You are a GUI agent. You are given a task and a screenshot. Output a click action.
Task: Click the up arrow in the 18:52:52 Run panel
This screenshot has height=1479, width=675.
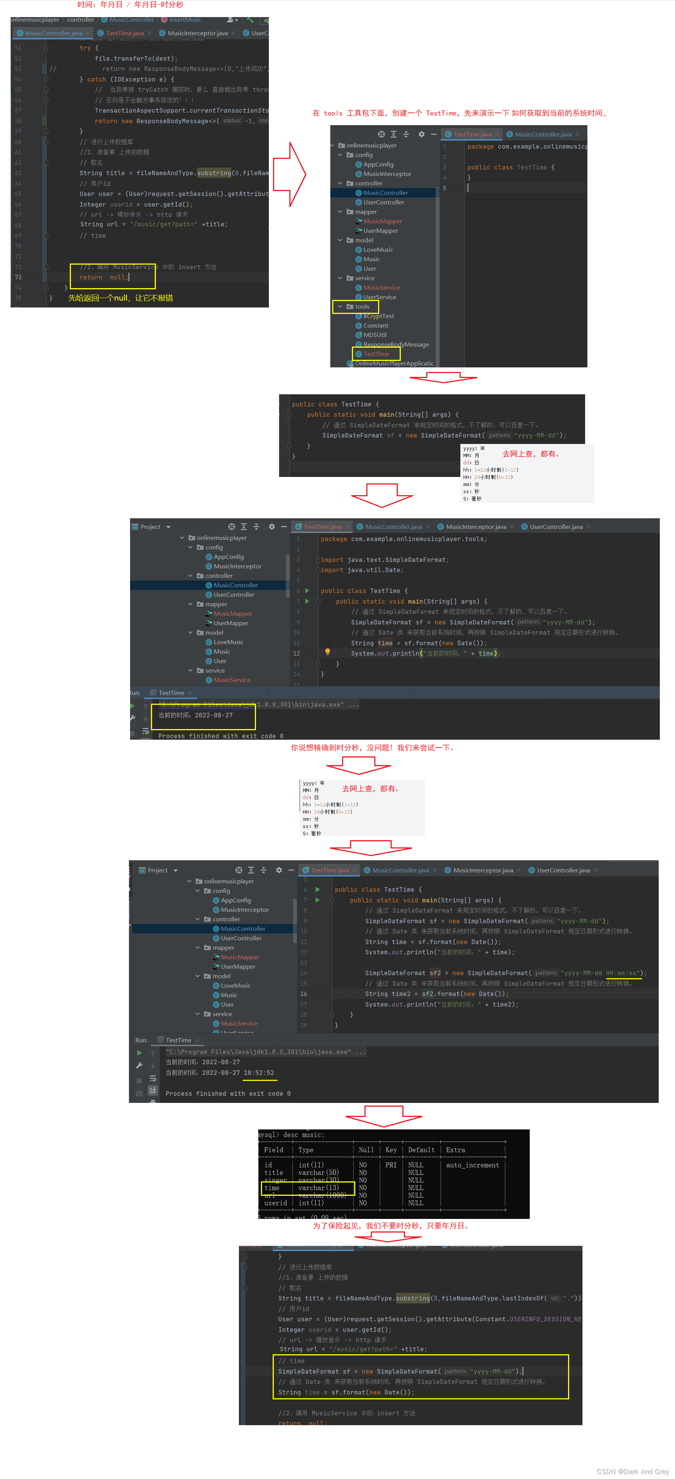coord(153,1053)
